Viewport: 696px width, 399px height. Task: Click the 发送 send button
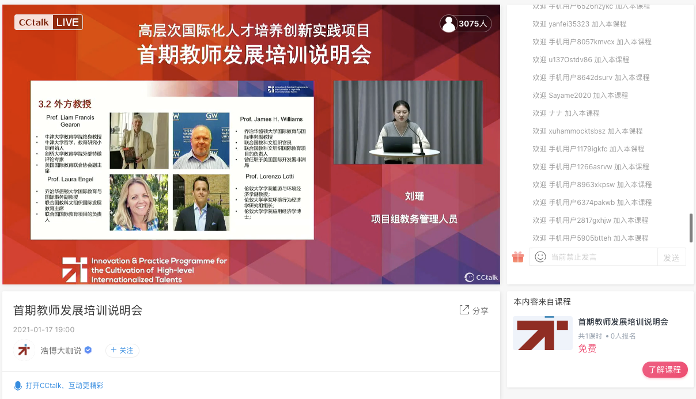pos(672,257)
